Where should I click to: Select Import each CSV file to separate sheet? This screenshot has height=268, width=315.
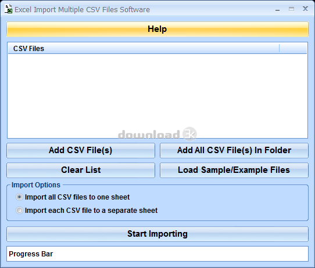click(x=19, y=211)
